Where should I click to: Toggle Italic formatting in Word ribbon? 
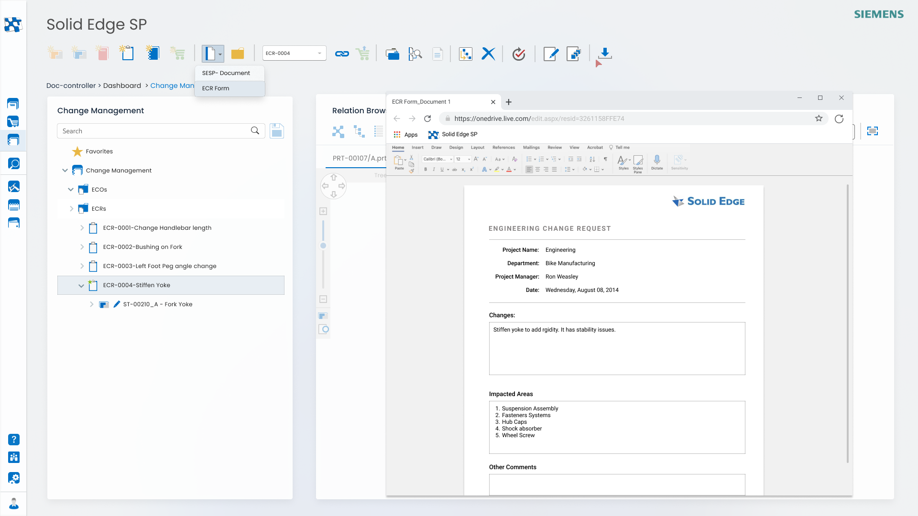(x=434, y=170)
